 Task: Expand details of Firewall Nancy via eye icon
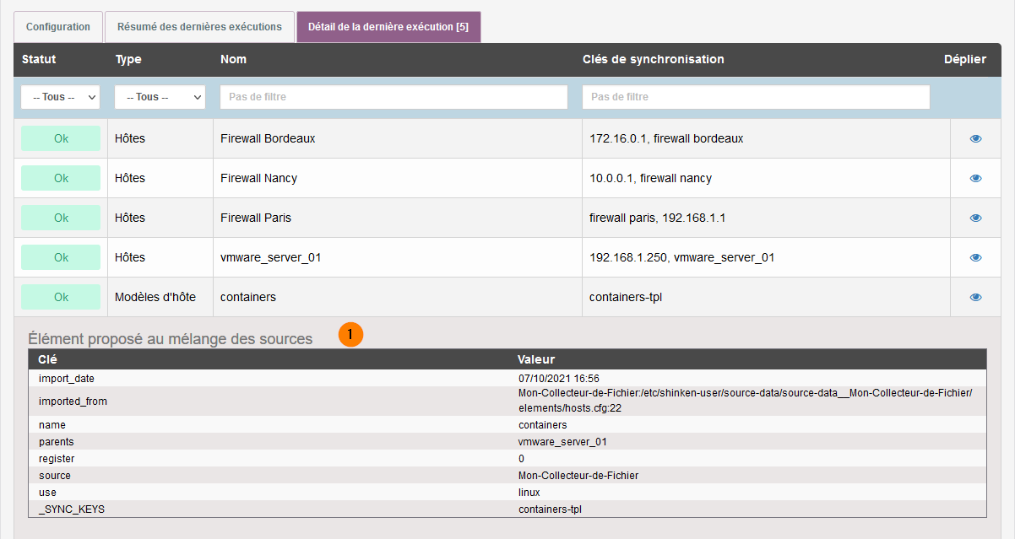coord(975,179)
